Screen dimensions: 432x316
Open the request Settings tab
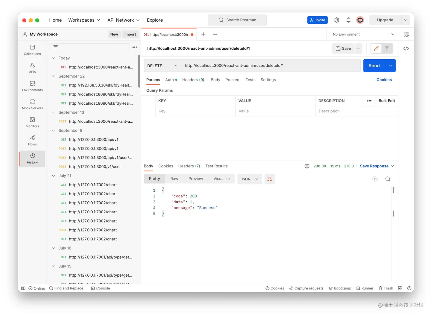point(268,80)
